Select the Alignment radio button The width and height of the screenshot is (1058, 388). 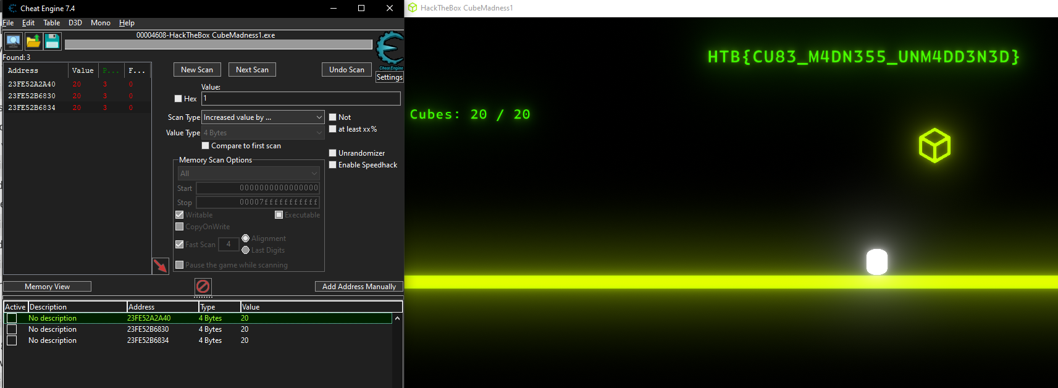[246, 238]
